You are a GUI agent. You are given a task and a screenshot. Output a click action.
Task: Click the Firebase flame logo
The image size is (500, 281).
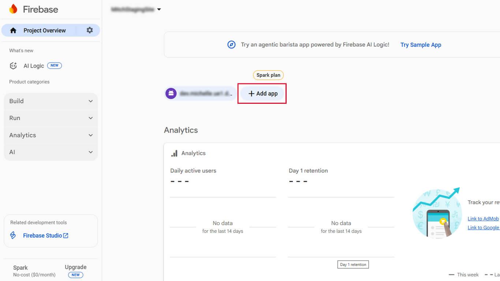pyautogui.click(x=13, y=9)
